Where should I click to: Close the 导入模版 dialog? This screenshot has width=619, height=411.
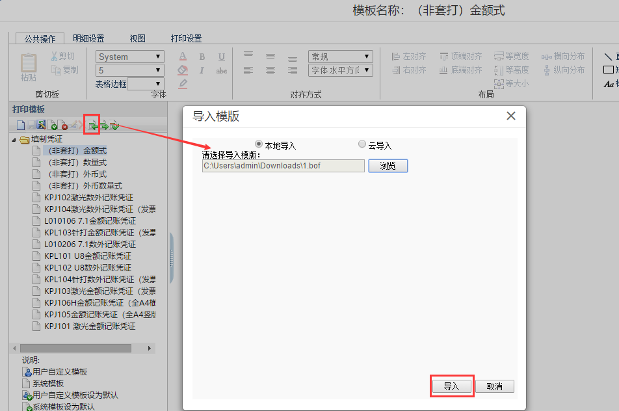[511, 116]
